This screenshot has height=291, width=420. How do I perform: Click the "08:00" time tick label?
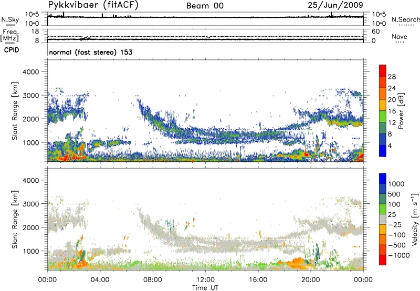tap(153, 280)
